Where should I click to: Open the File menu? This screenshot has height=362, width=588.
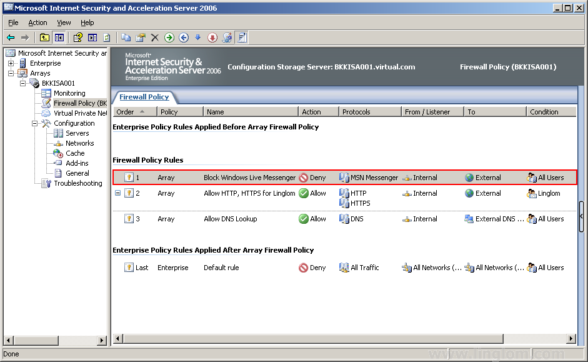click(13, 23)
